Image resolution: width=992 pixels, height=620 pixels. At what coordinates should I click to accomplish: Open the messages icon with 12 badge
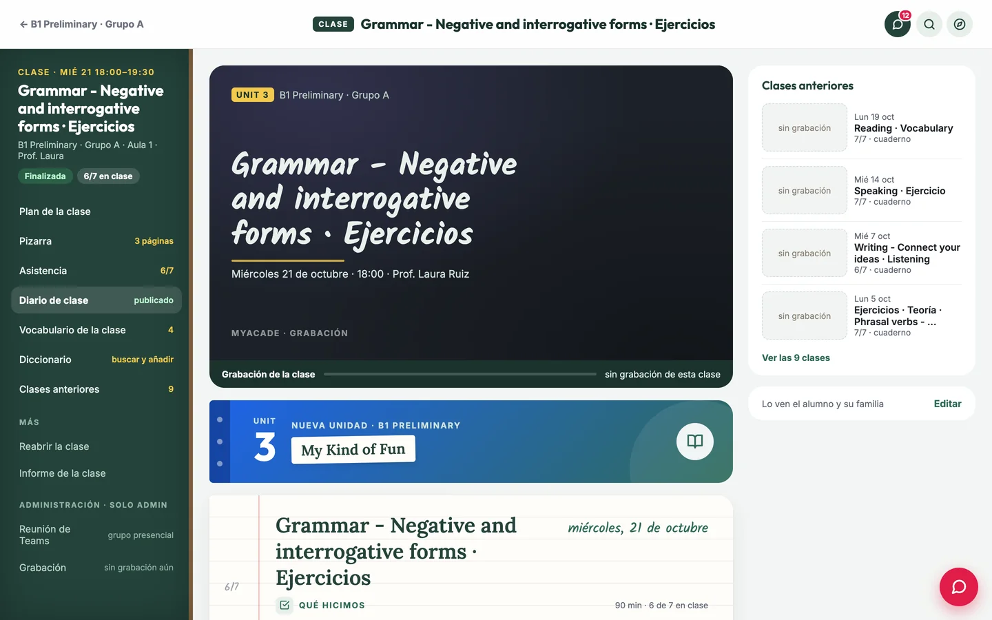pyautogui.click(x=897, y=24)
